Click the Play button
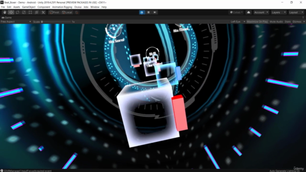Image resolution: width=306 pixels, height=172 pixels. pos(142,12)
